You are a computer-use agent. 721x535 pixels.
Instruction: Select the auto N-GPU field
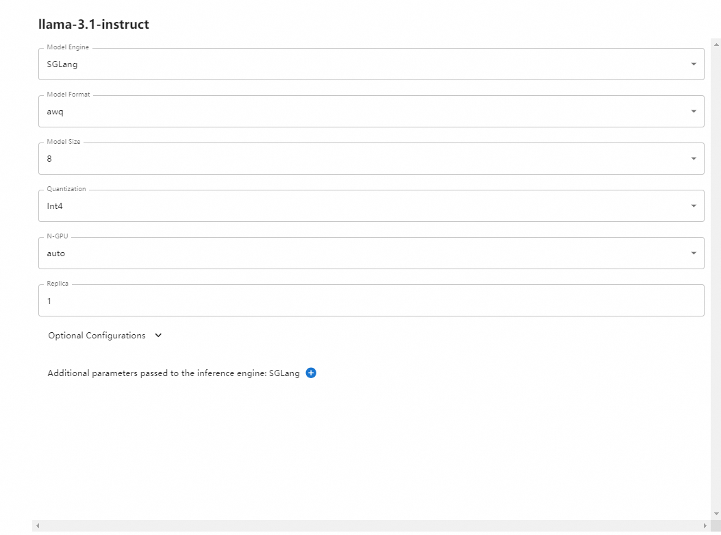point(371,253)
